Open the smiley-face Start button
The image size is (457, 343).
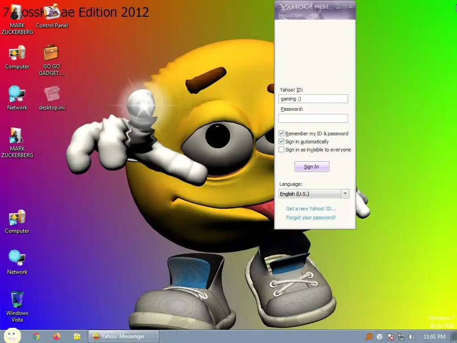[12, 335]
